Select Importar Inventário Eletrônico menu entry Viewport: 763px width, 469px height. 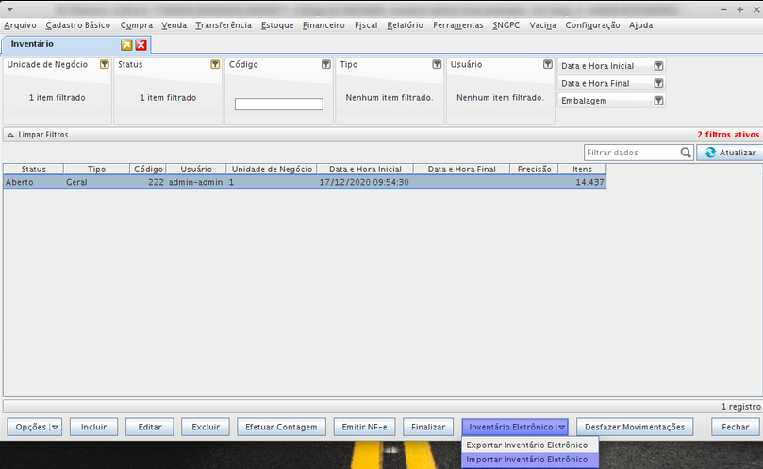click(x=527, y=460)
